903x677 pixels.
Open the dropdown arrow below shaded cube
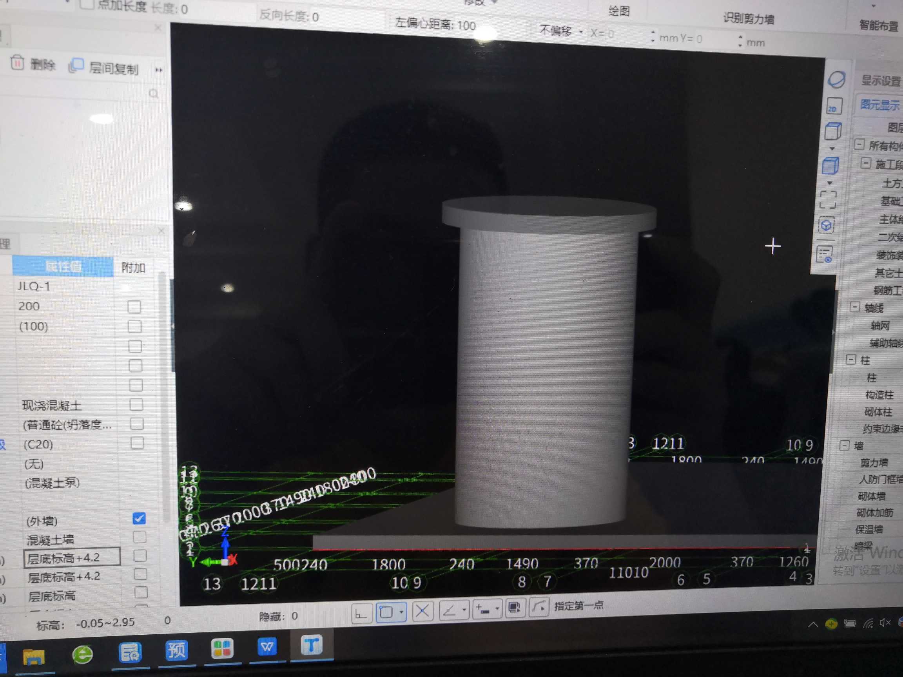[830, 183]
